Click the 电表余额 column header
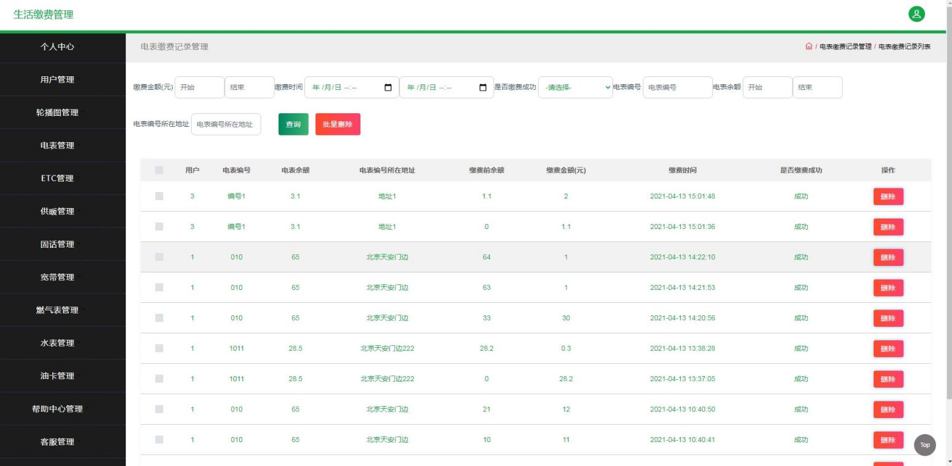The image size is (952, 466). coord(295,170)
